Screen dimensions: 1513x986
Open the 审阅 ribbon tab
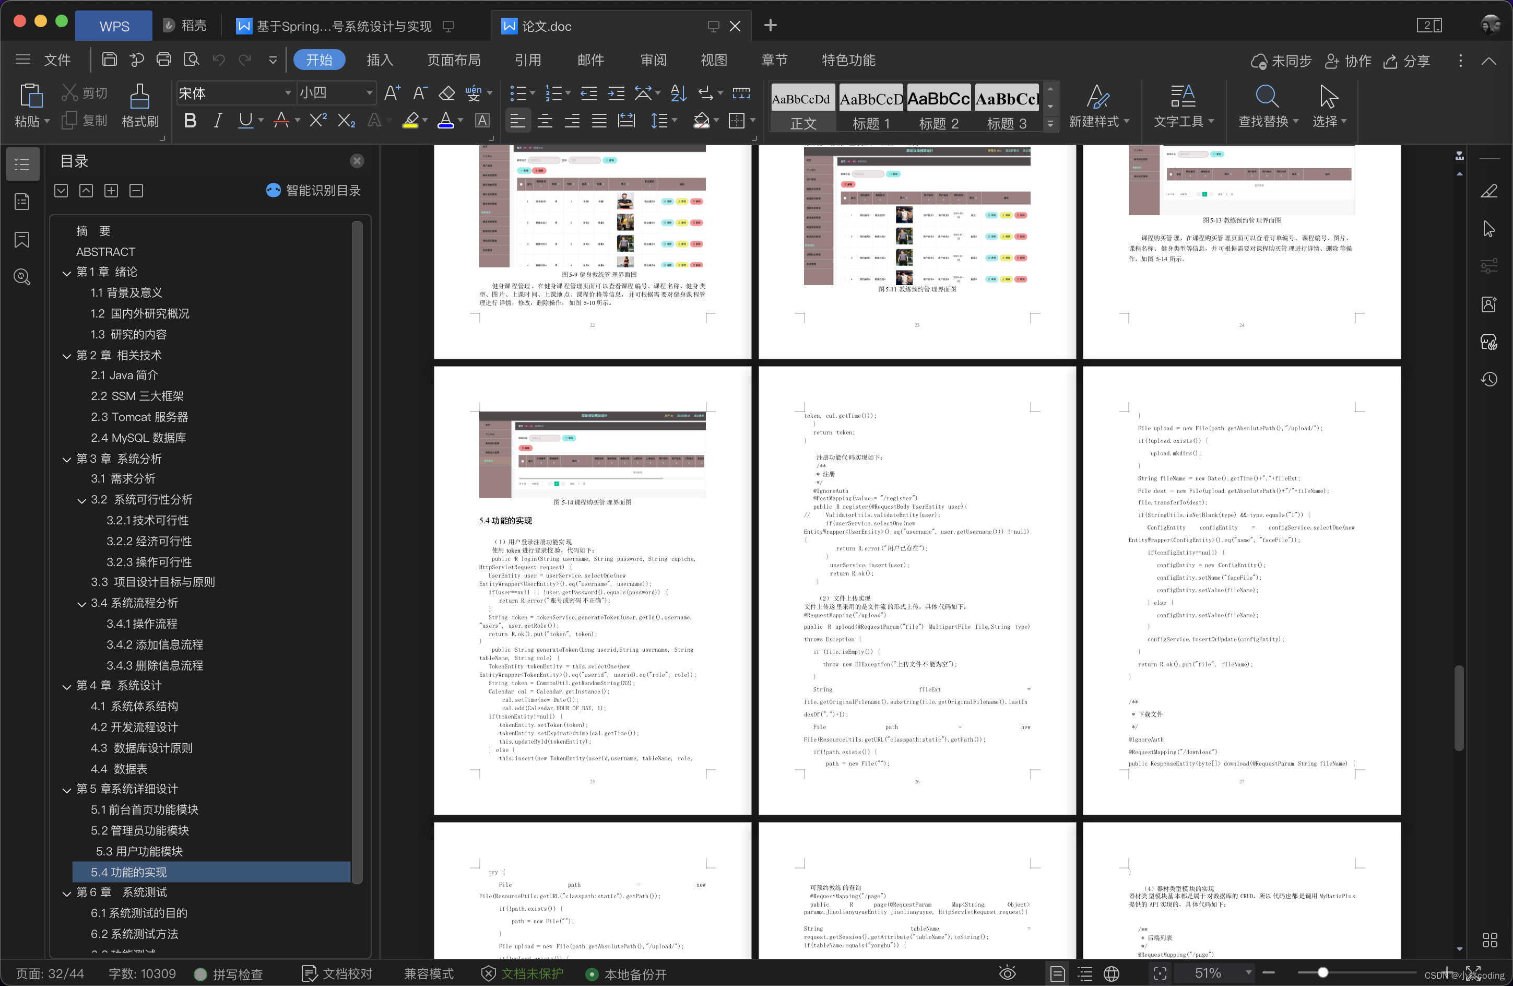click(653, 60)
